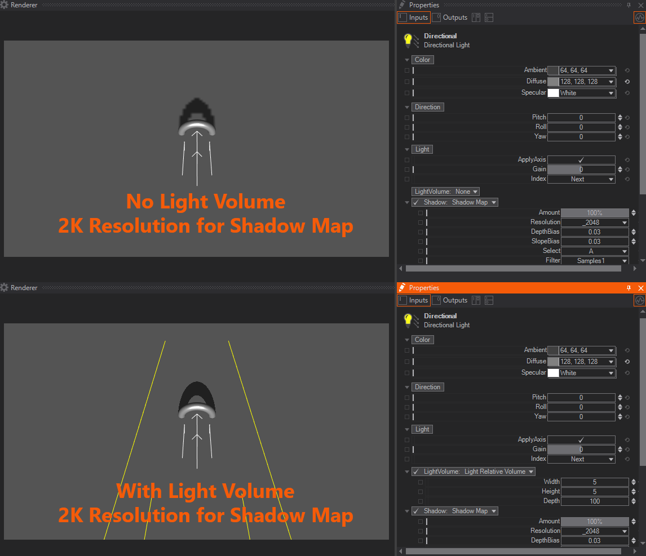The image size is (646, 556).
Task: Click the Color section header in the bottom panel
Action: [x=422, y=340]
